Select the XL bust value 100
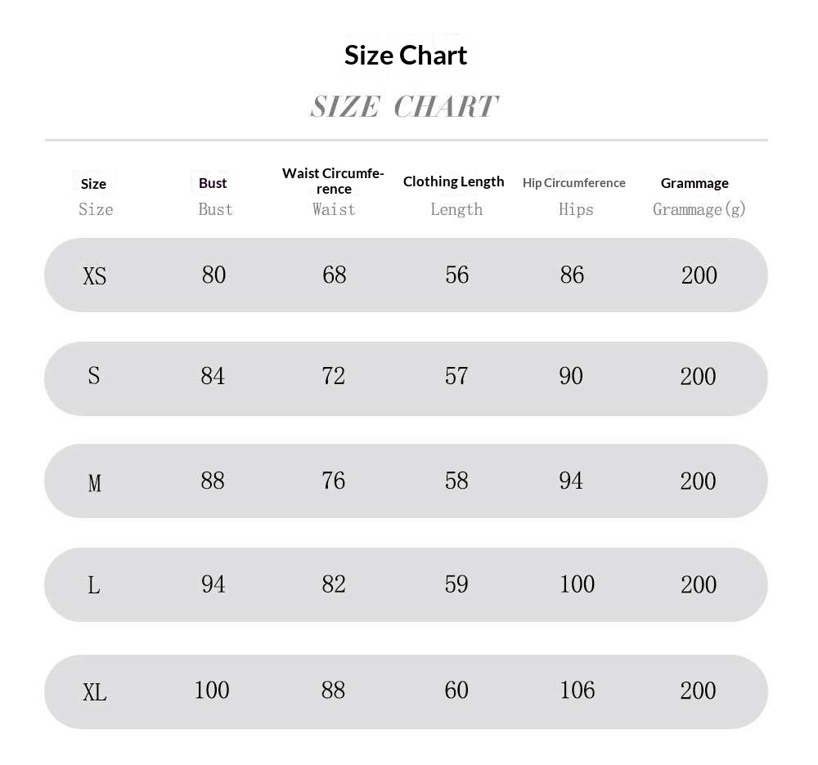 tap(212, 690)
